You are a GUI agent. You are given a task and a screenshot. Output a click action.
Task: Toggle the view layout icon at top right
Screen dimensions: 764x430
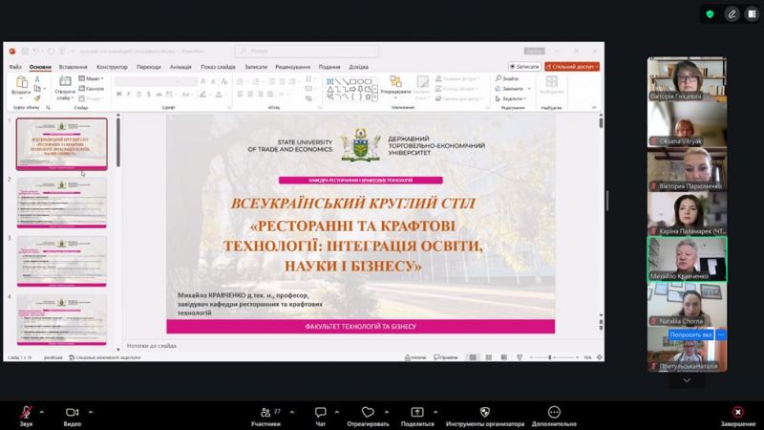pos(753,13)
